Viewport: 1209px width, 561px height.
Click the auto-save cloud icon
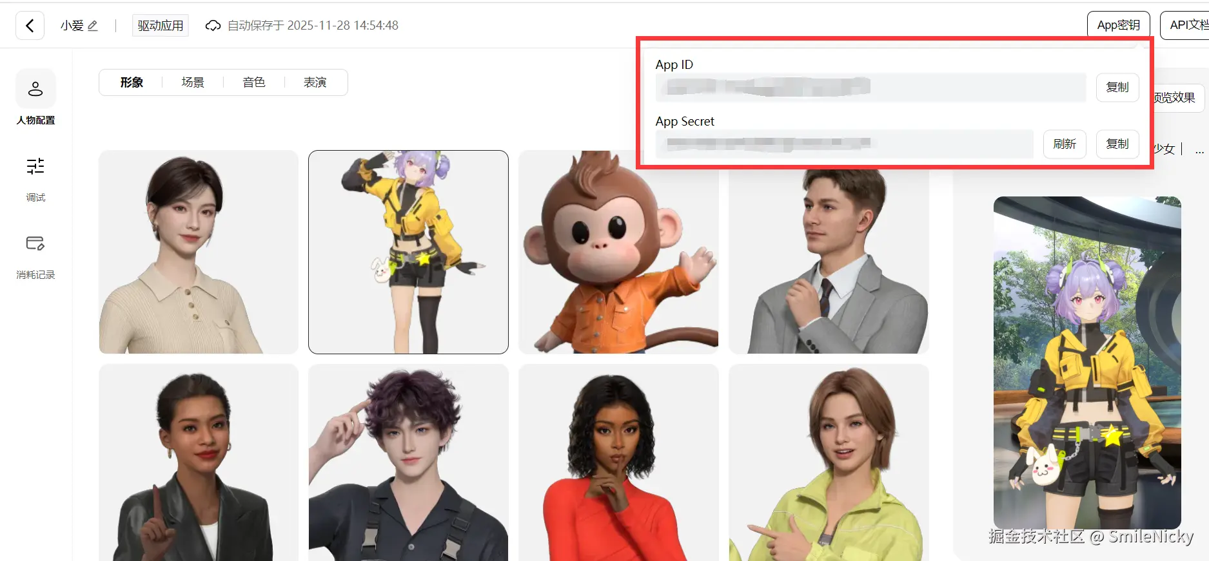point(213,26)
